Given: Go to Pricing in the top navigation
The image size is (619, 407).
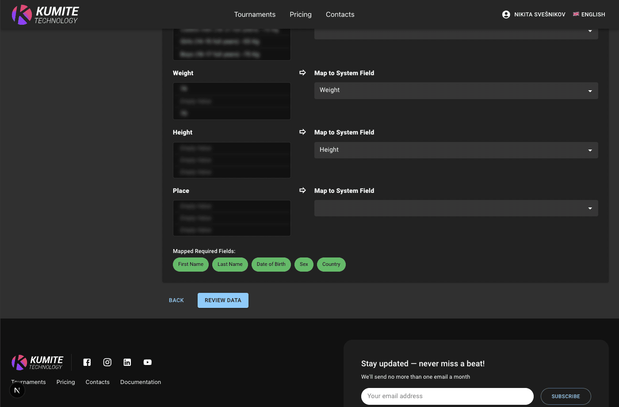Looking at the screenshot, I should pos(301,15).
